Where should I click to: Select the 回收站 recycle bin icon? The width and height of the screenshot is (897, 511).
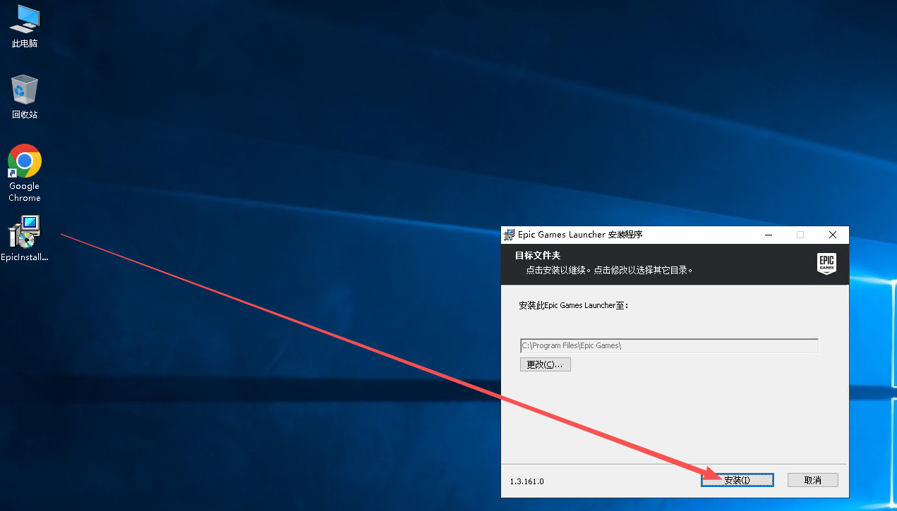[24, 90]
